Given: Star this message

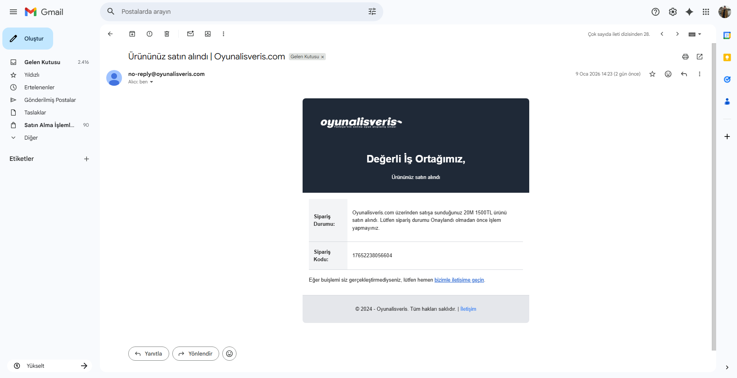Looking at the screenshot, I should (652, 74).
